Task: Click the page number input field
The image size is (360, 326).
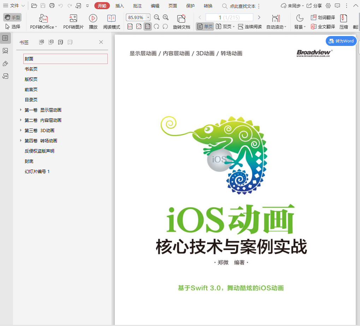Action: point(229,17)
